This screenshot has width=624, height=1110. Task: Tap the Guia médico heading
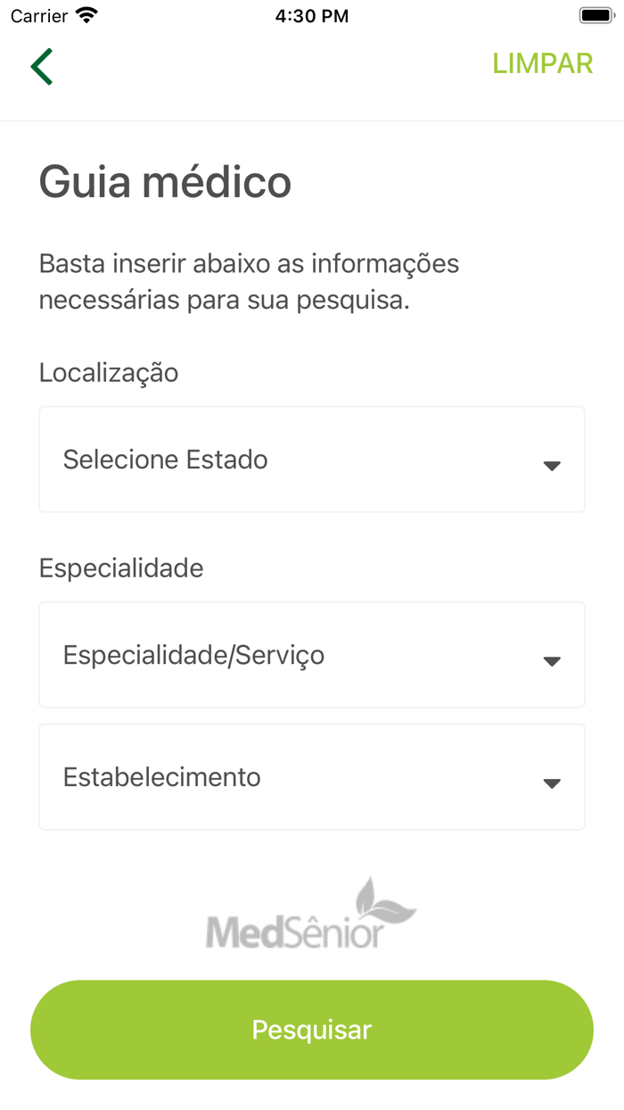click(164, 182)
